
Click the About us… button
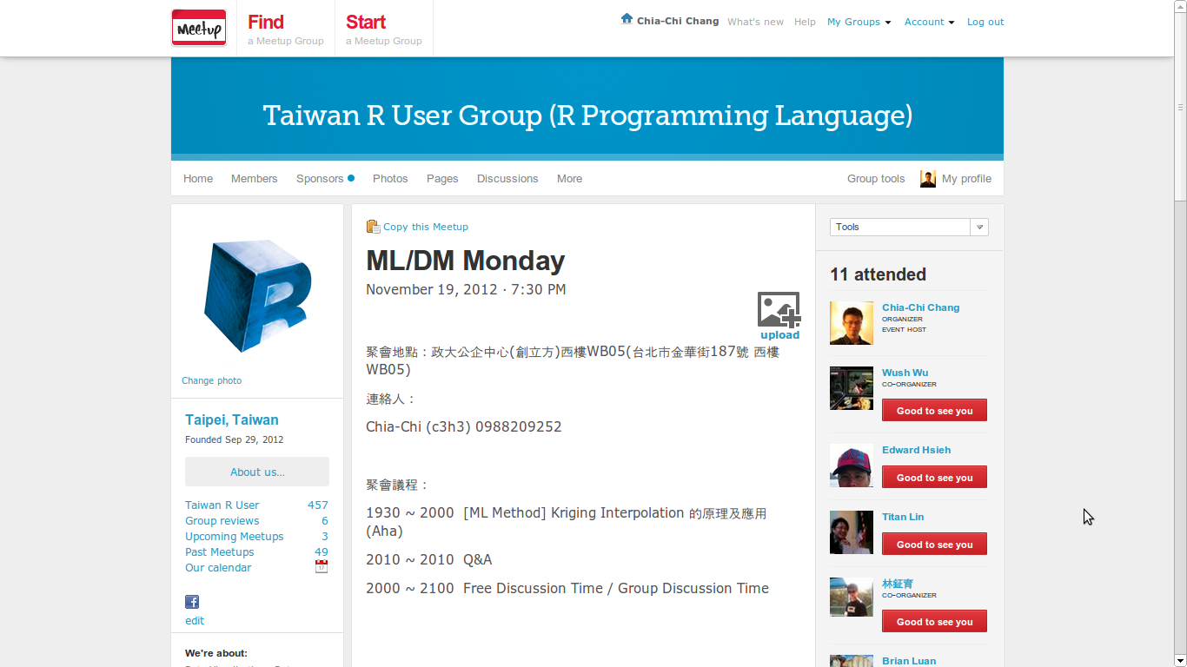click(x=257, y=472)
